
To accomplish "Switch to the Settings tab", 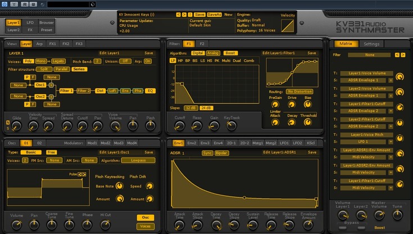I will tap(371, 44).
